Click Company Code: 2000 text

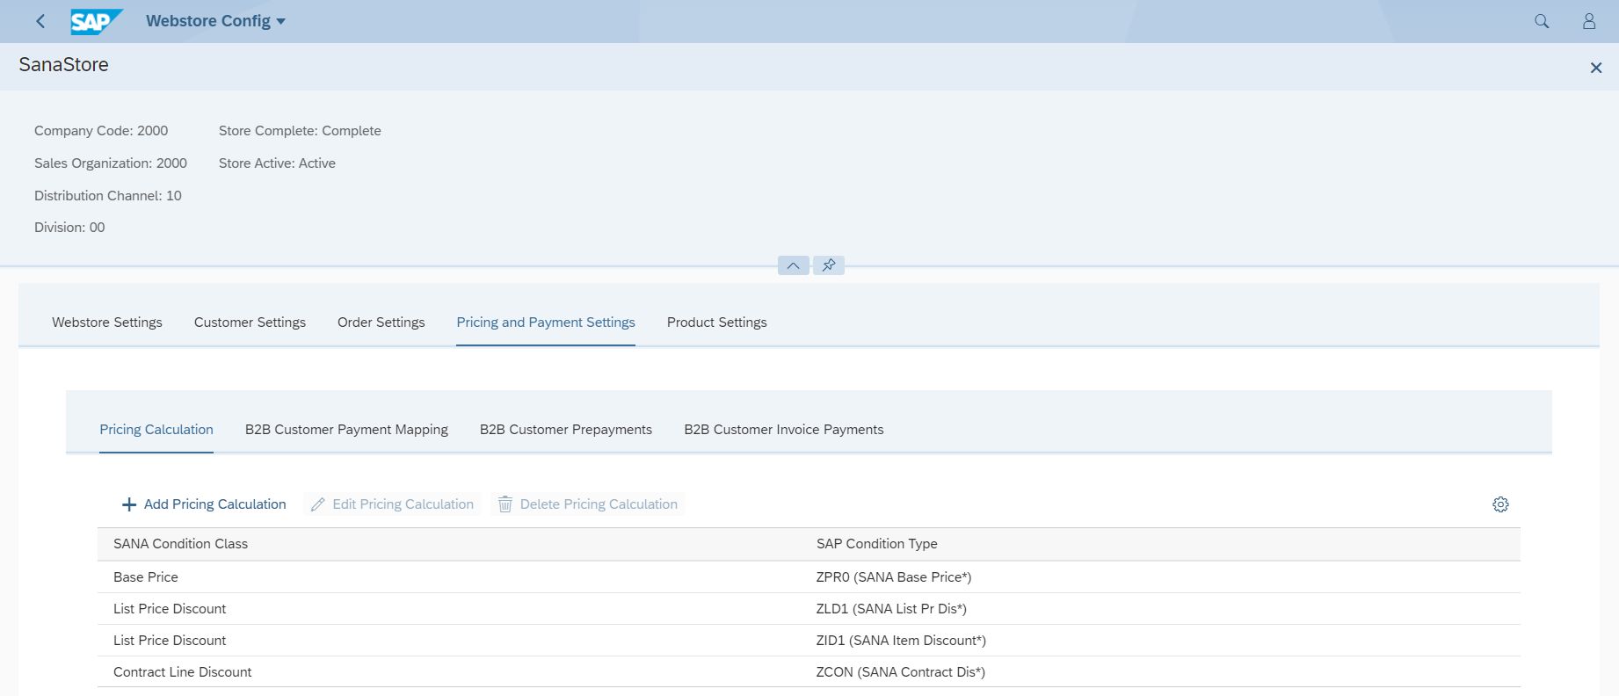pos(101,131)
